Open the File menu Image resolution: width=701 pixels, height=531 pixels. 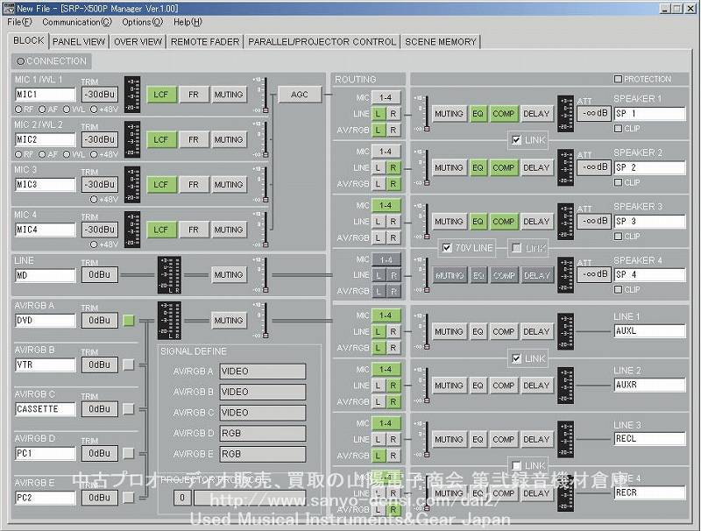(x=19, y=22)
